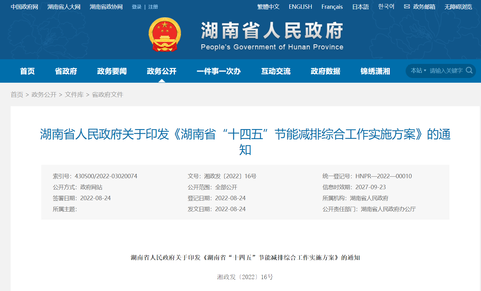Click the 登录 login link

136,7
